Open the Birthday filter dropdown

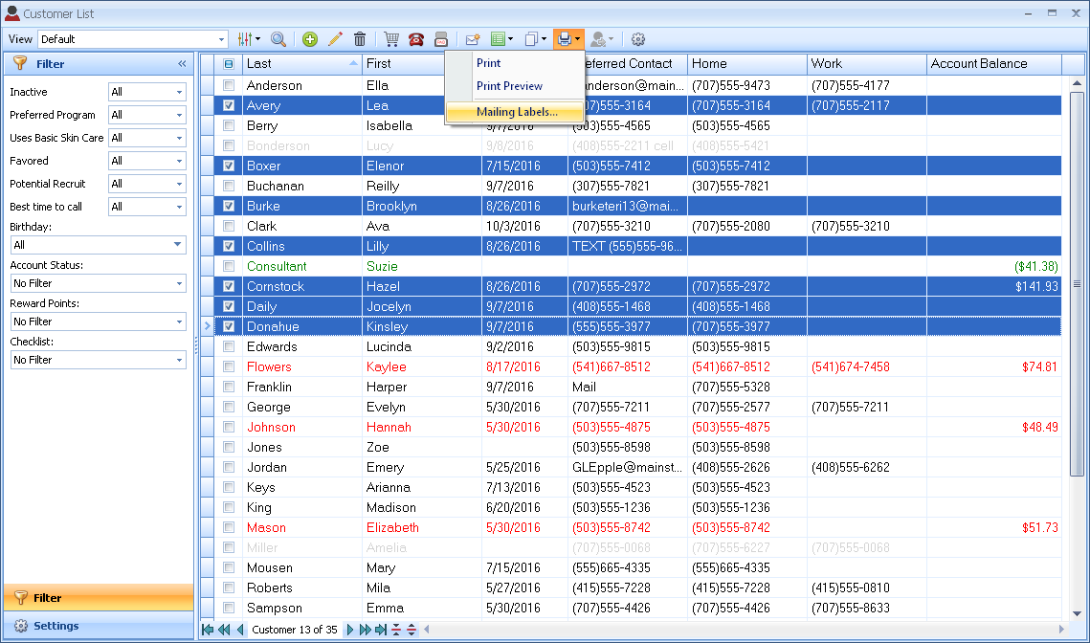tap(178, 245)
